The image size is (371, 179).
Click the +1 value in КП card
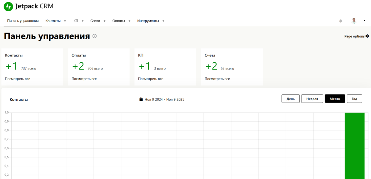point(145,67)
